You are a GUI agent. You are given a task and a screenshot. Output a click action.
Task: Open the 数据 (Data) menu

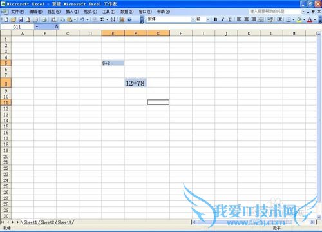[127, 12]
